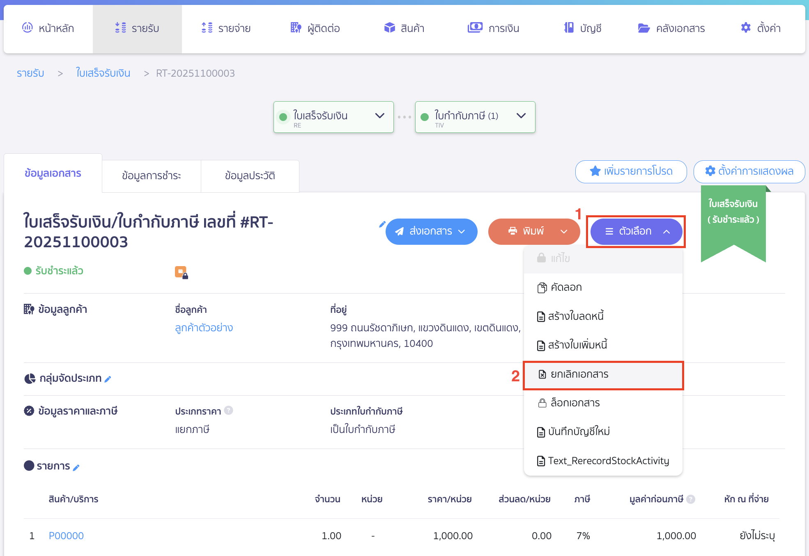
Task: Open the ตั้งค่า settings gear icon
Action: [x=745, y=28]
